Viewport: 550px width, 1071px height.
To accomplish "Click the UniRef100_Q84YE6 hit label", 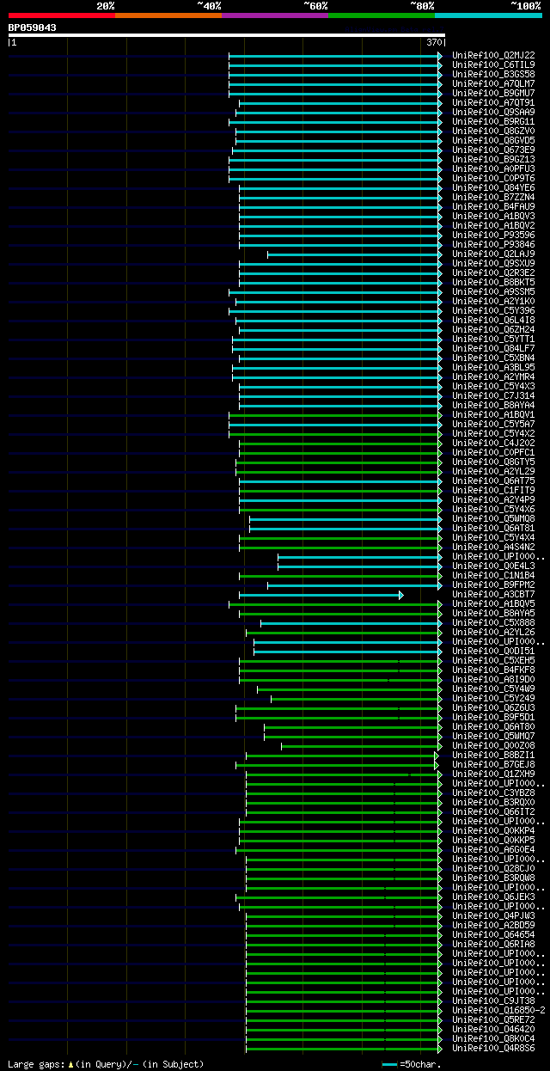I will 493,187.
